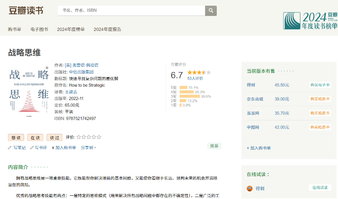Mark the book as 在读
Image resolution: width=338 pixels, height=199 pixels.
pyautogui.click(x=36, y=138)
